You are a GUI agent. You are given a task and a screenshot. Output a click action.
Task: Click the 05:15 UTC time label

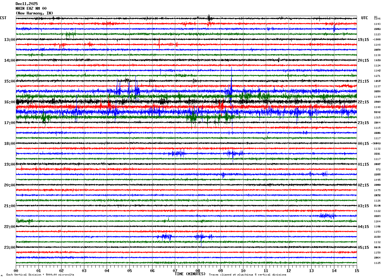pyautogui.click(x=363, y=248)
